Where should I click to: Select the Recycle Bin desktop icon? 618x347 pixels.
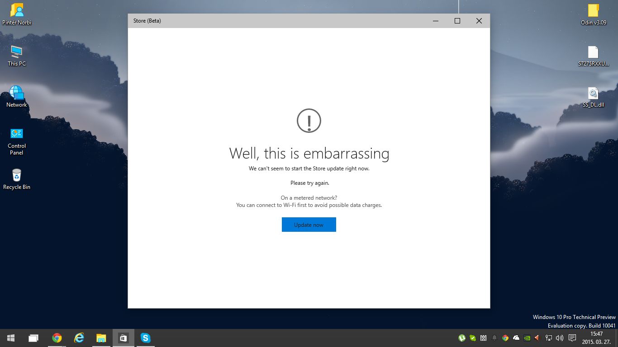point(17,179)
